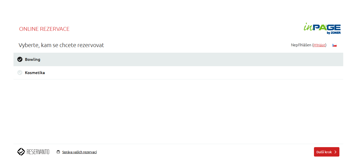Image resolution: width=359 pixels, height=168 pixels.
Task: Click the 'Vyberte, kam se chcete rezervovat' heading
Action: [x=61, y=45]
